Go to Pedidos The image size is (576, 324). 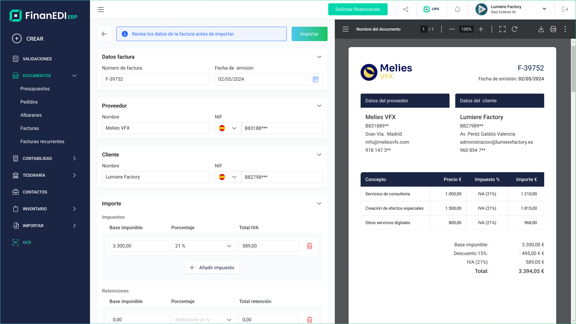tap(29, 102)
